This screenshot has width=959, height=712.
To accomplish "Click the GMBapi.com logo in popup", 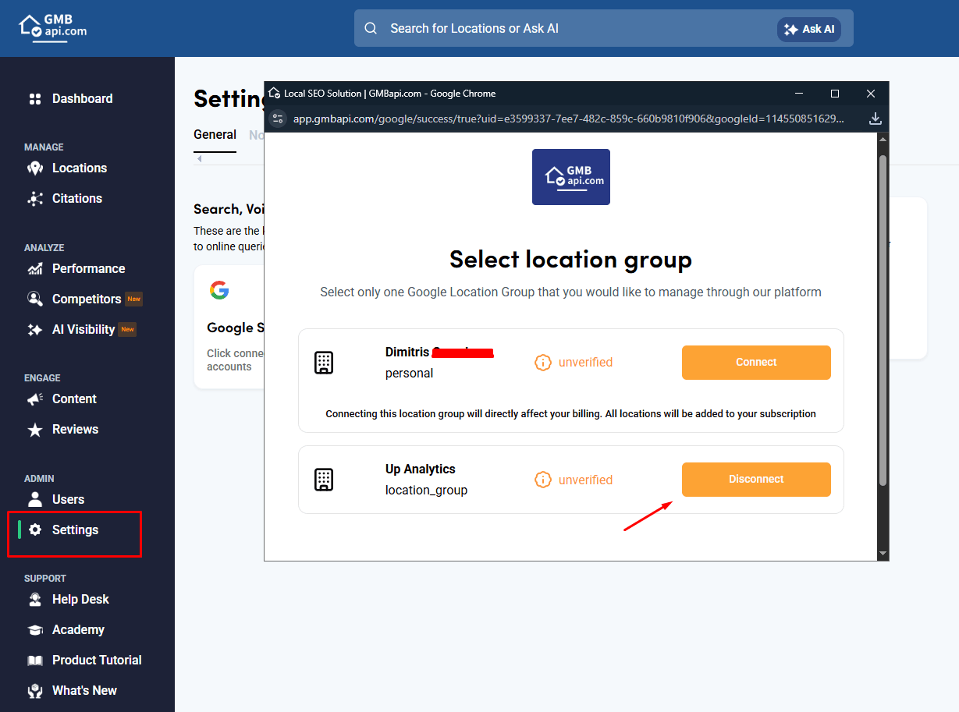I will pos(571,177).
